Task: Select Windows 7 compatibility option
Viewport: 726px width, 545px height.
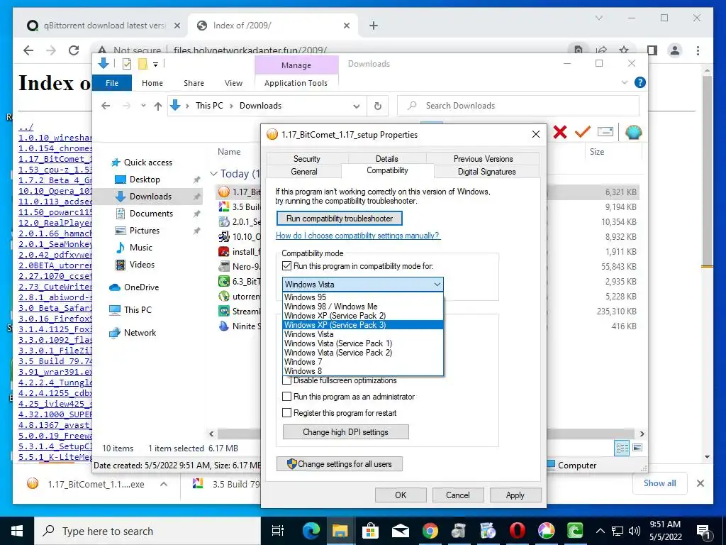Action: (x=362, y=362)
